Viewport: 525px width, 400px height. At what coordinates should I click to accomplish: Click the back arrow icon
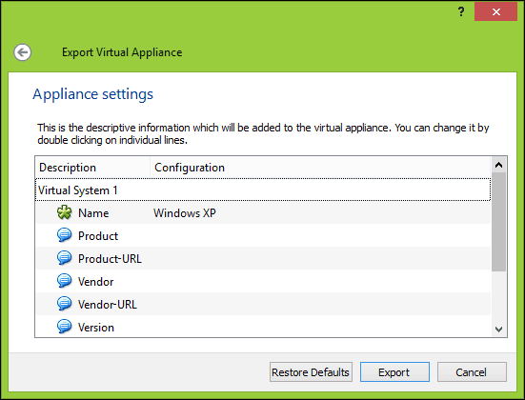(x=23, y=52)
